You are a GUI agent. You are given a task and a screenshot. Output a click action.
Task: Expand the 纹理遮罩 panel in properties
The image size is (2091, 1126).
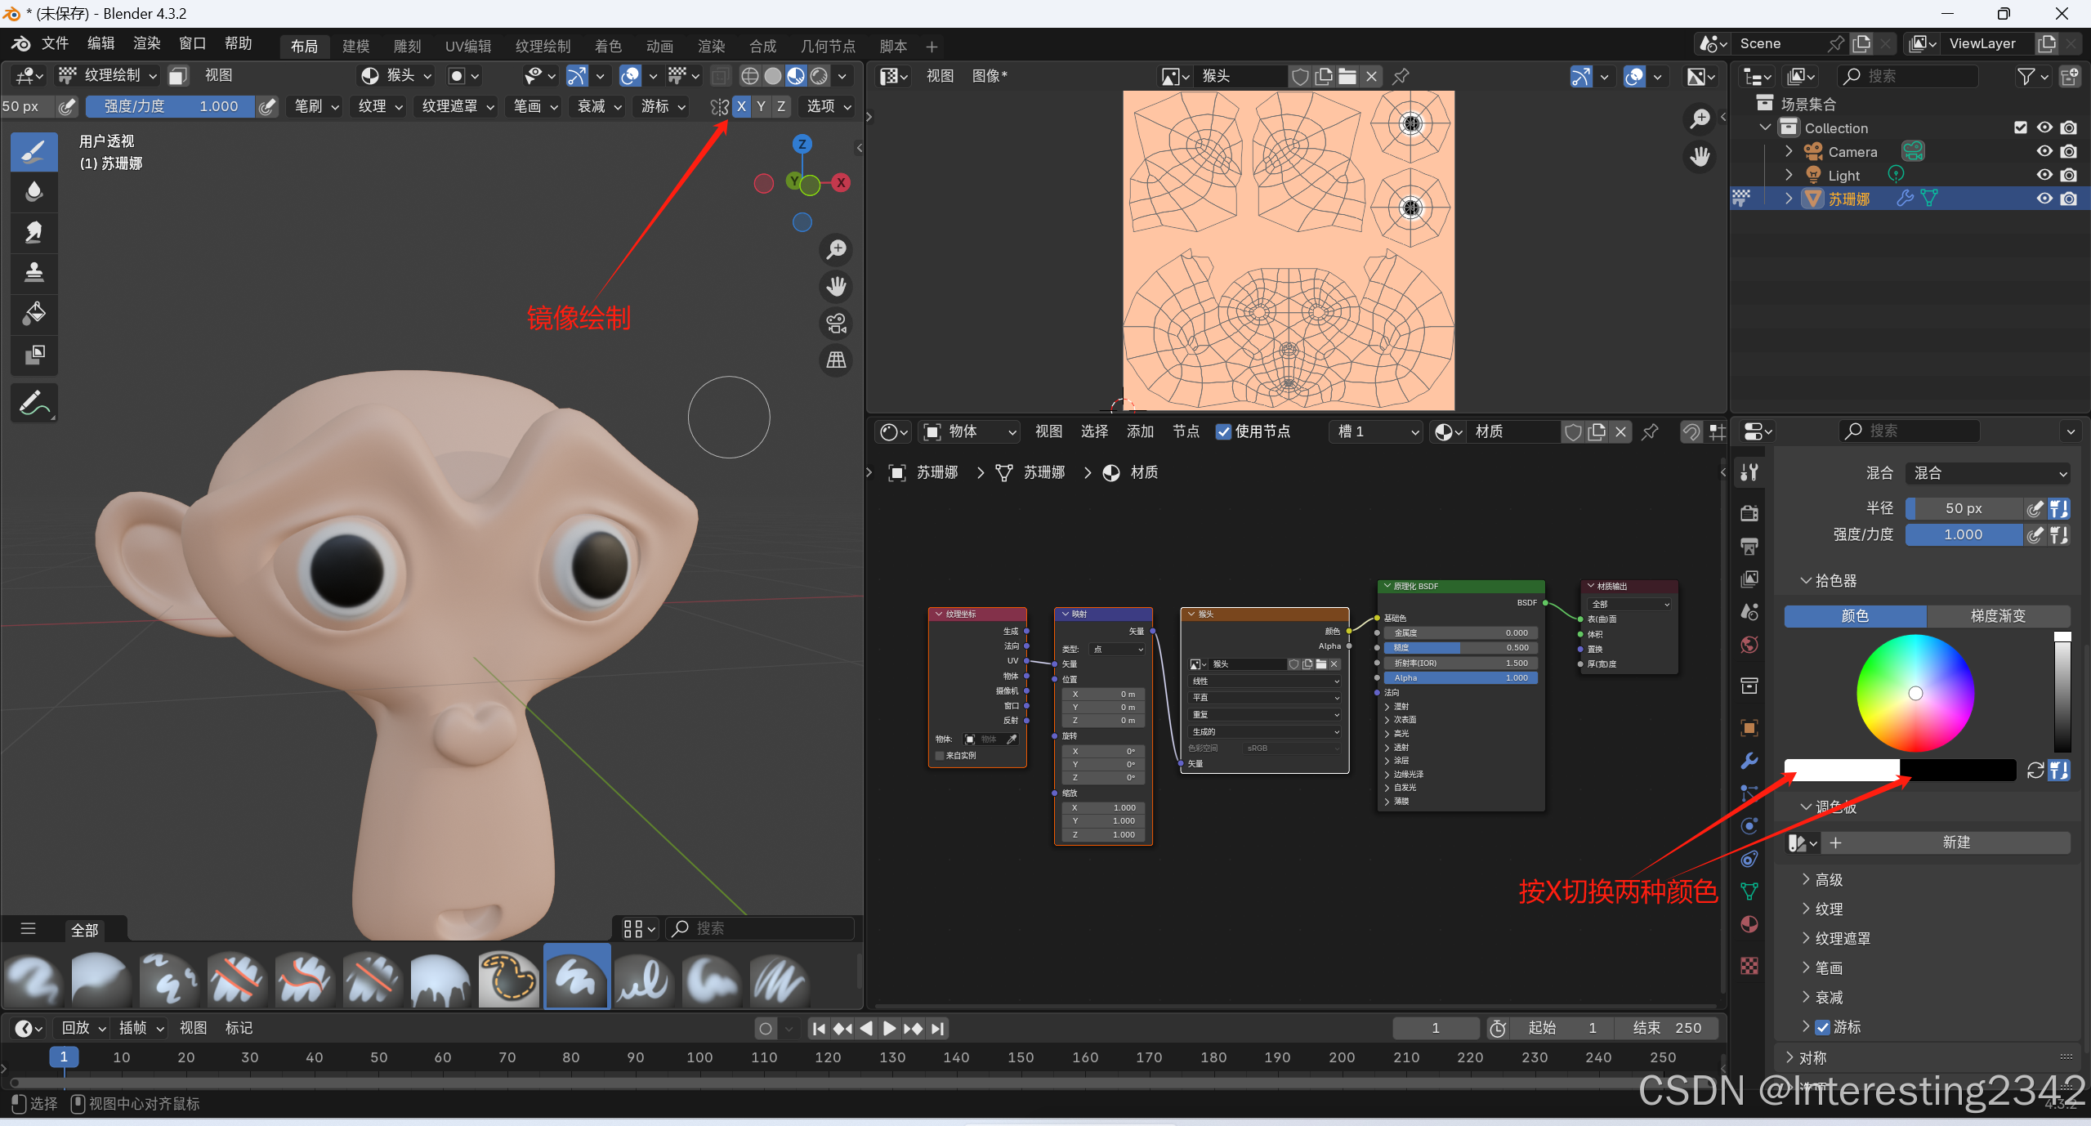[x=1842, y=939]
